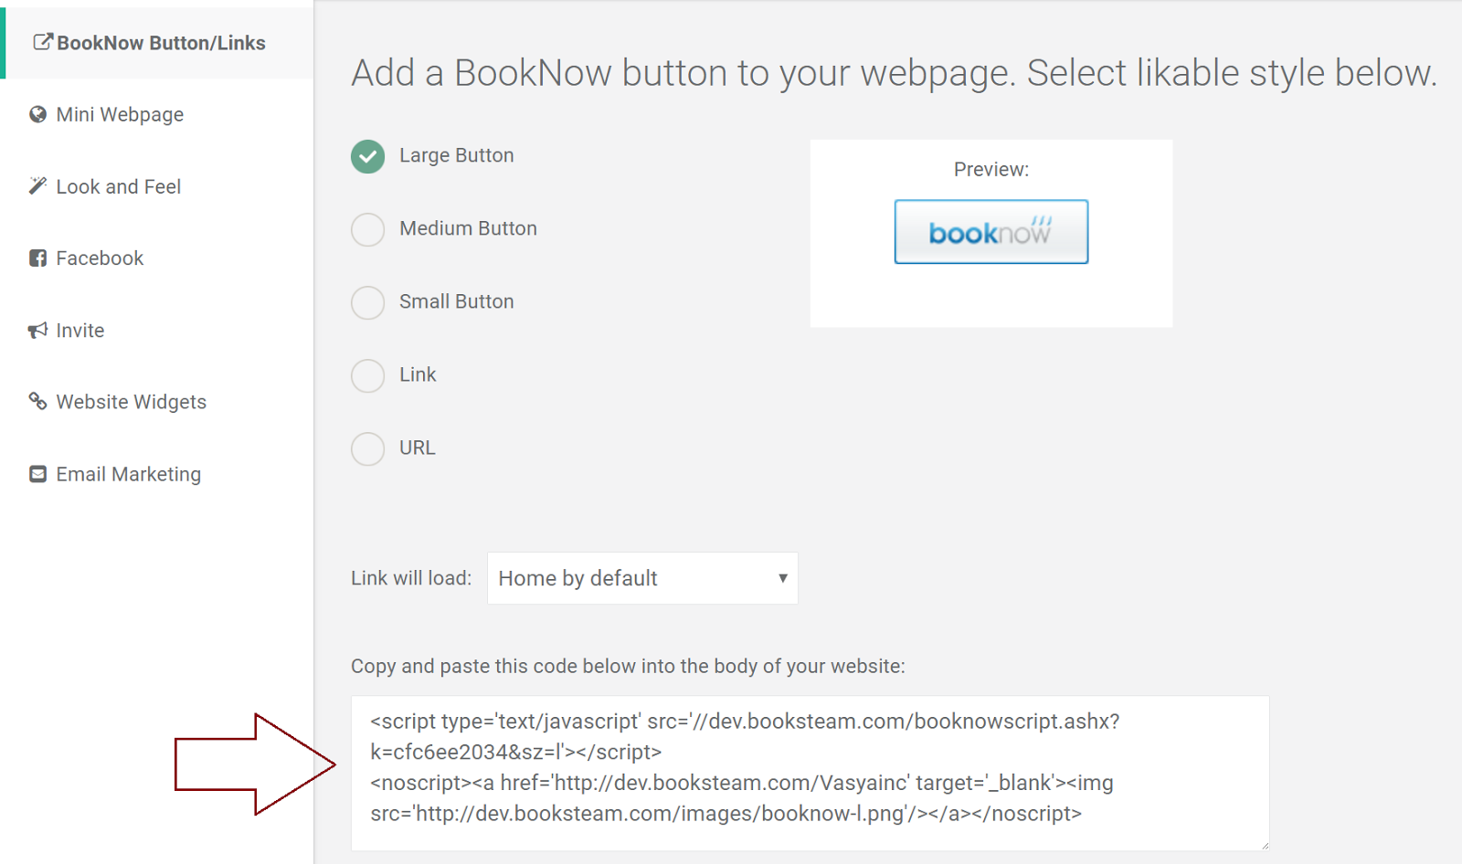Open the Look and Feel settings

(x=116, y=184)
